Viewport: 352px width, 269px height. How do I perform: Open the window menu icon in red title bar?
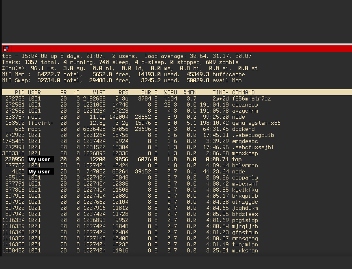click(x=6, y=49)
